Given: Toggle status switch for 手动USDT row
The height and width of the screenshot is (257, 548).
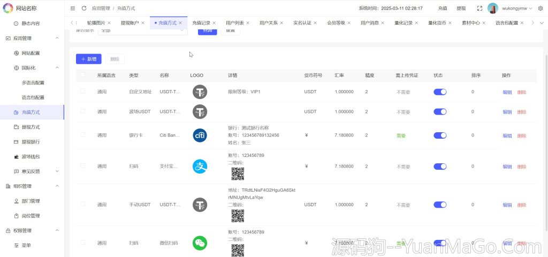Looking at the screenshot, I should 440,205.
